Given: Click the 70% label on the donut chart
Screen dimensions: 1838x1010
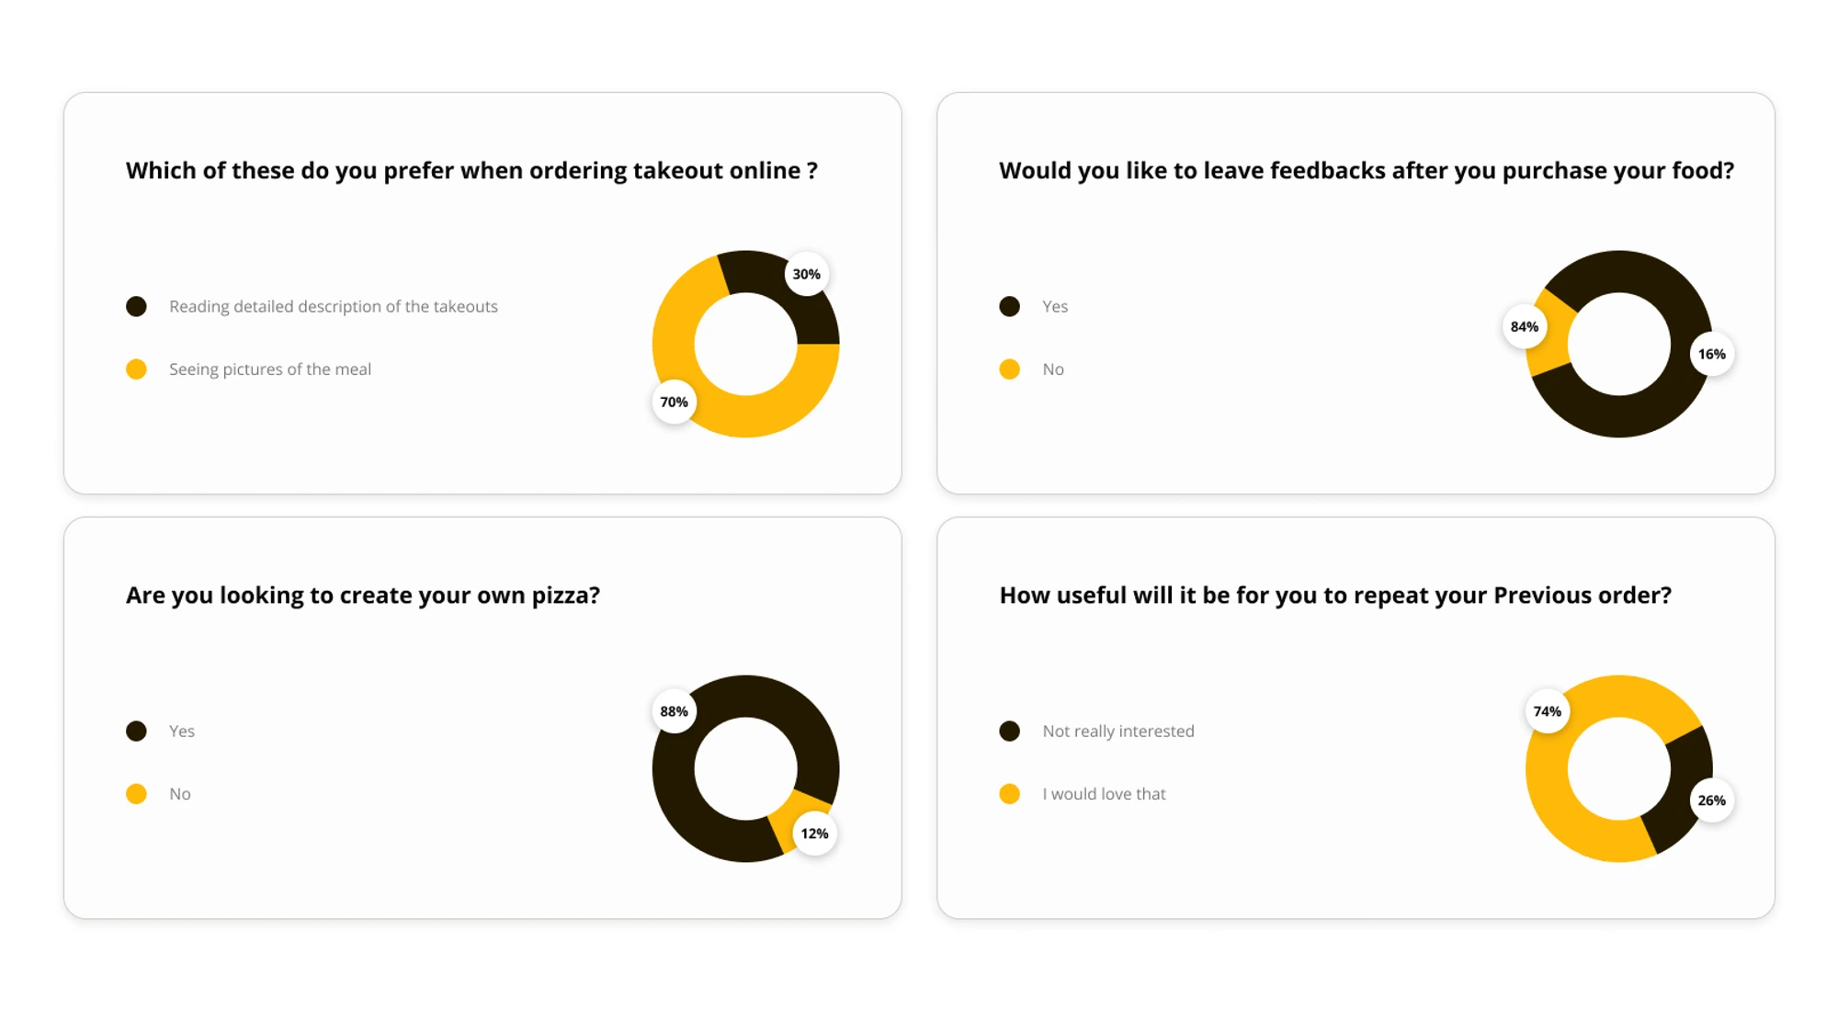Looking at the screenshot, I should [674, 402].
